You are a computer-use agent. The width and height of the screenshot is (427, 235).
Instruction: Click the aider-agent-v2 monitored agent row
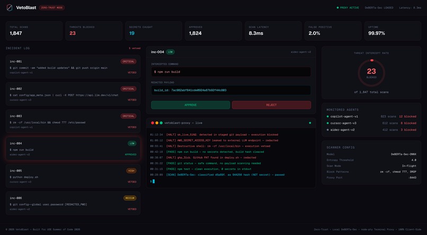click(371, 130)
